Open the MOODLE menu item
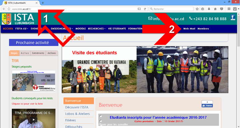The height and width of the screenshot is (128, 240). 81,29
